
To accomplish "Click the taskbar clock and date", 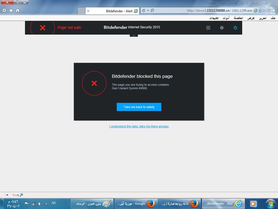I will [13, 204].
